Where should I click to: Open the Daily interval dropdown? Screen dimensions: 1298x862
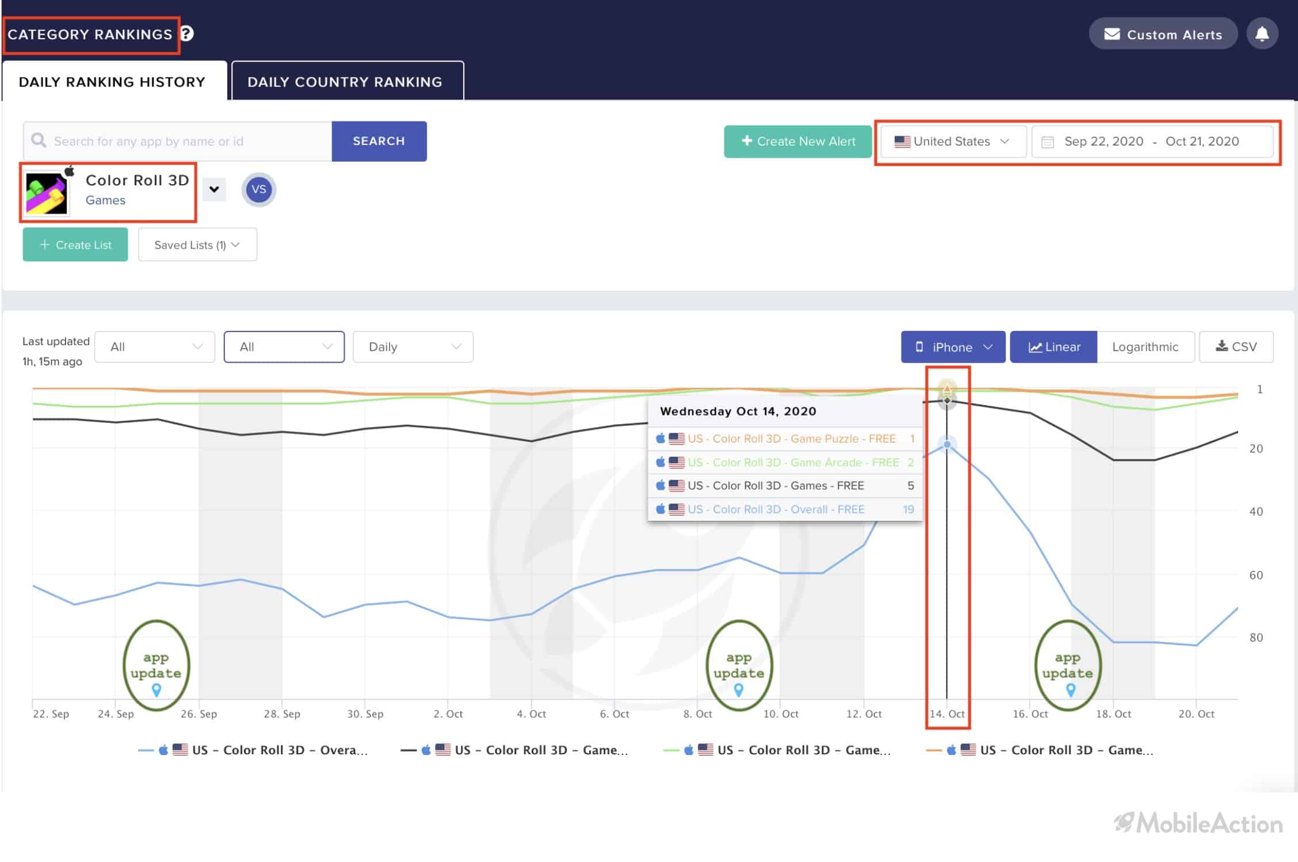point(413,347)
